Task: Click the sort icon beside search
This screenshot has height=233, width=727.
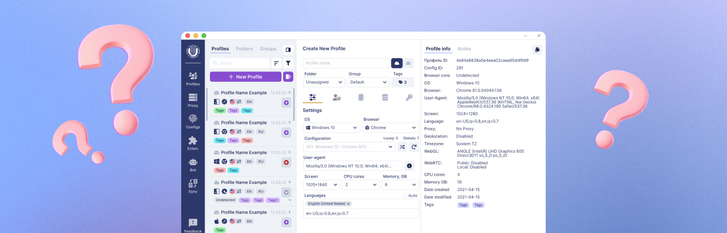Action: click(276, 63)
